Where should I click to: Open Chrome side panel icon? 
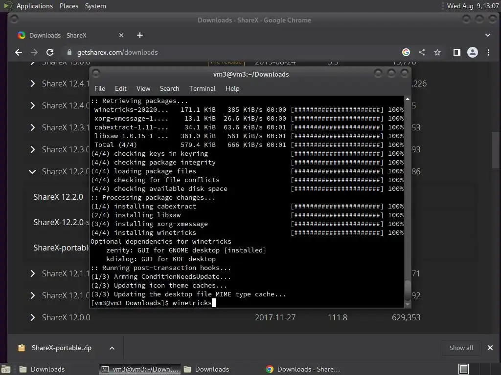click(457, 52)
